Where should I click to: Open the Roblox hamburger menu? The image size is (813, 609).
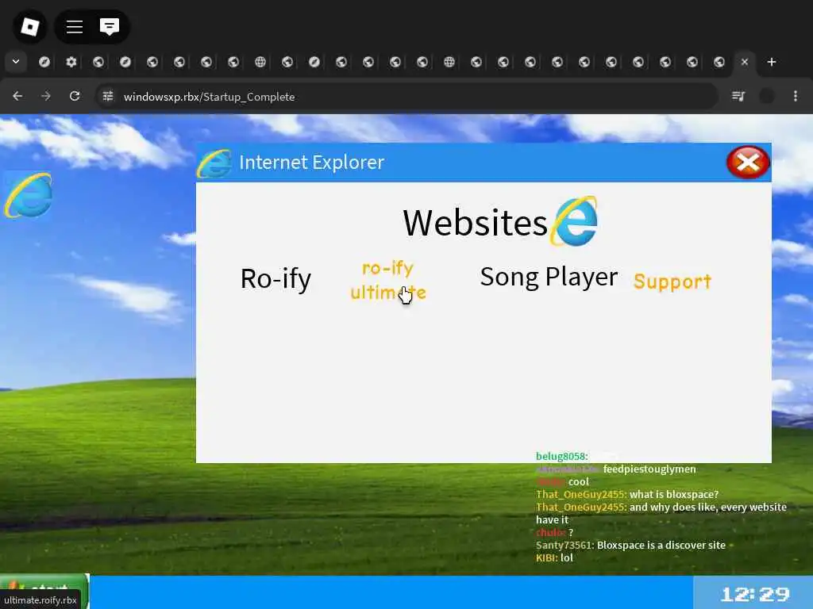pos(75,26)
